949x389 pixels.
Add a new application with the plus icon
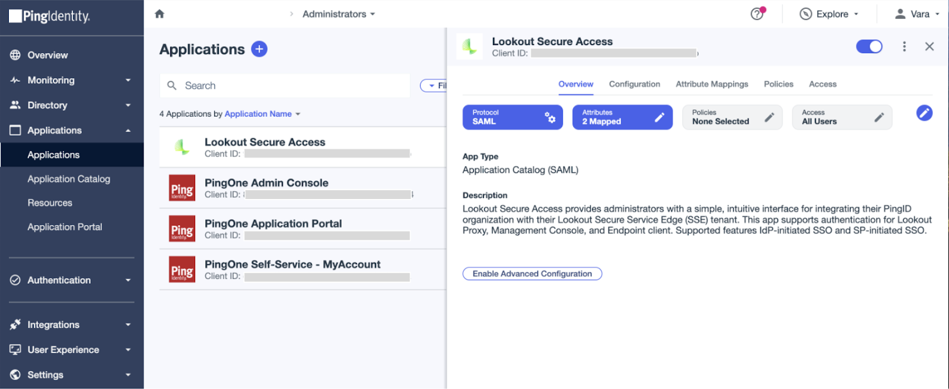(259, 49)
